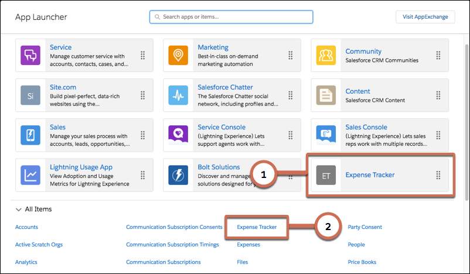Click the drag handle on Expense Tracker tile
This screenshot has width=470, height=274.
click(x=438, y=175)
